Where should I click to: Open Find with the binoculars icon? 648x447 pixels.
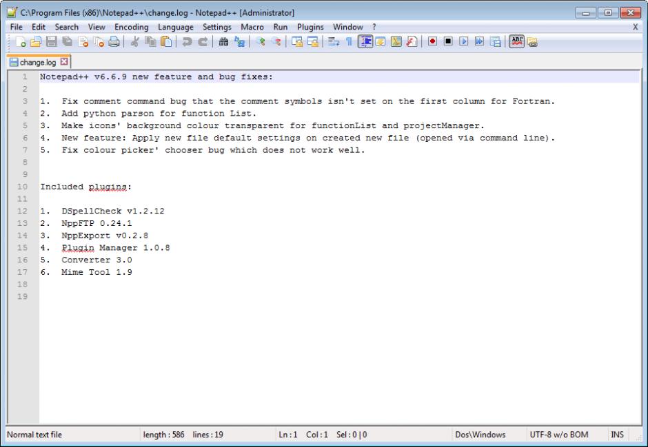[223, 42]
